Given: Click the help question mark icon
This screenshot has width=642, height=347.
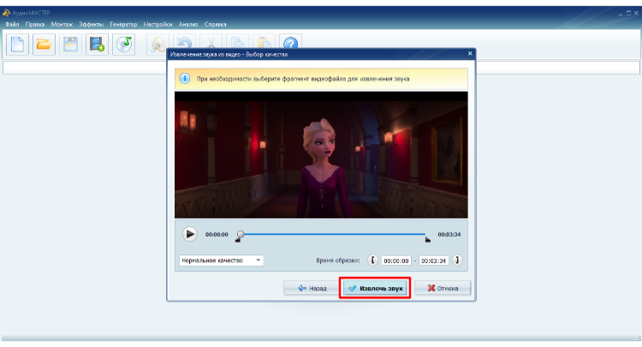Looking at the screenshot, I should 291,42.
